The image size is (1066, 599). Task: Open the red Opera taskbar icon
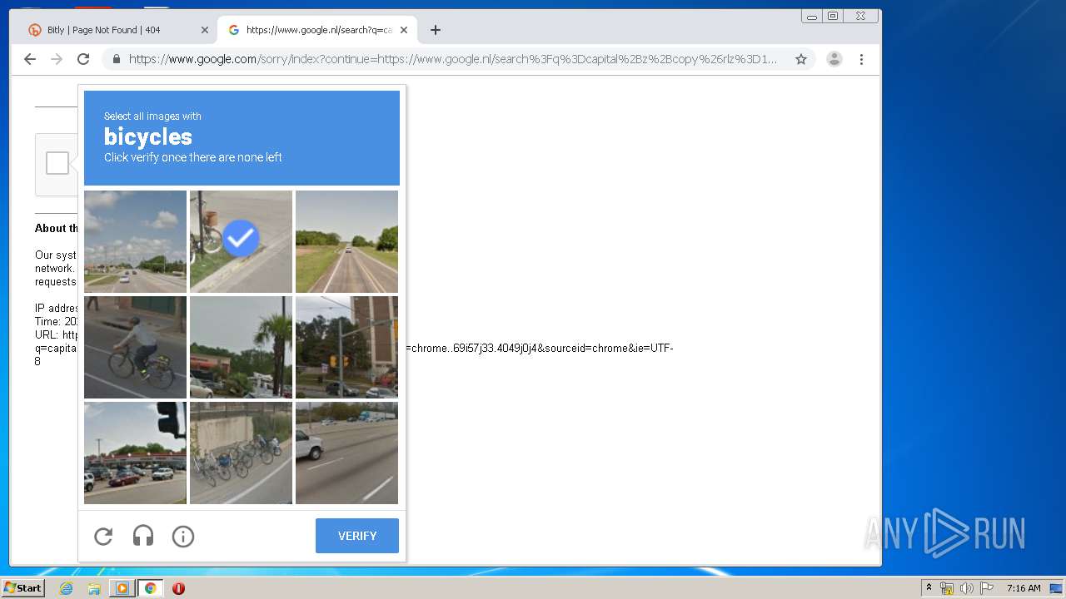tap(178, 588)
